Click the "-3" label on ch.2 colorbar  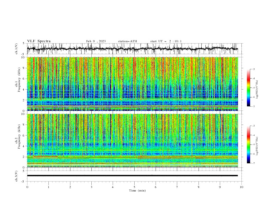(253, 126)
